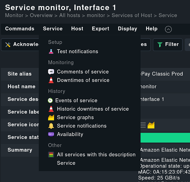Click the Availability purple clock icon
Image resolution: width=190 pixels, height=182 pixels.
click(x=51, y=134)
